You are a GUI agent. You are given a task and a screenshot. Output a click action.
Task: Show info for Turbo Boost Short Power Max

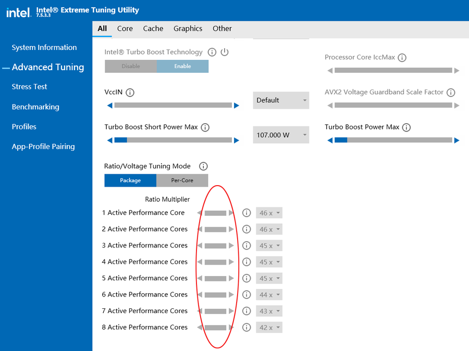tap(205, 127)
